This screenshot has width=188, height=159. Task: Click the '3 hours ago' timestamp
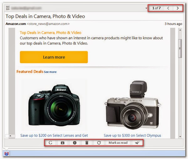(x=173, y=24)
